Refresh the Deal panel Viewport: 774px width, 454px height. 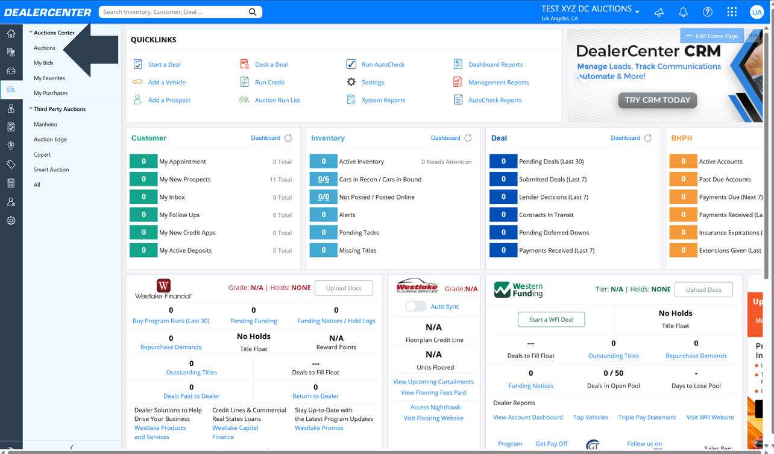(x=648, y=138)
